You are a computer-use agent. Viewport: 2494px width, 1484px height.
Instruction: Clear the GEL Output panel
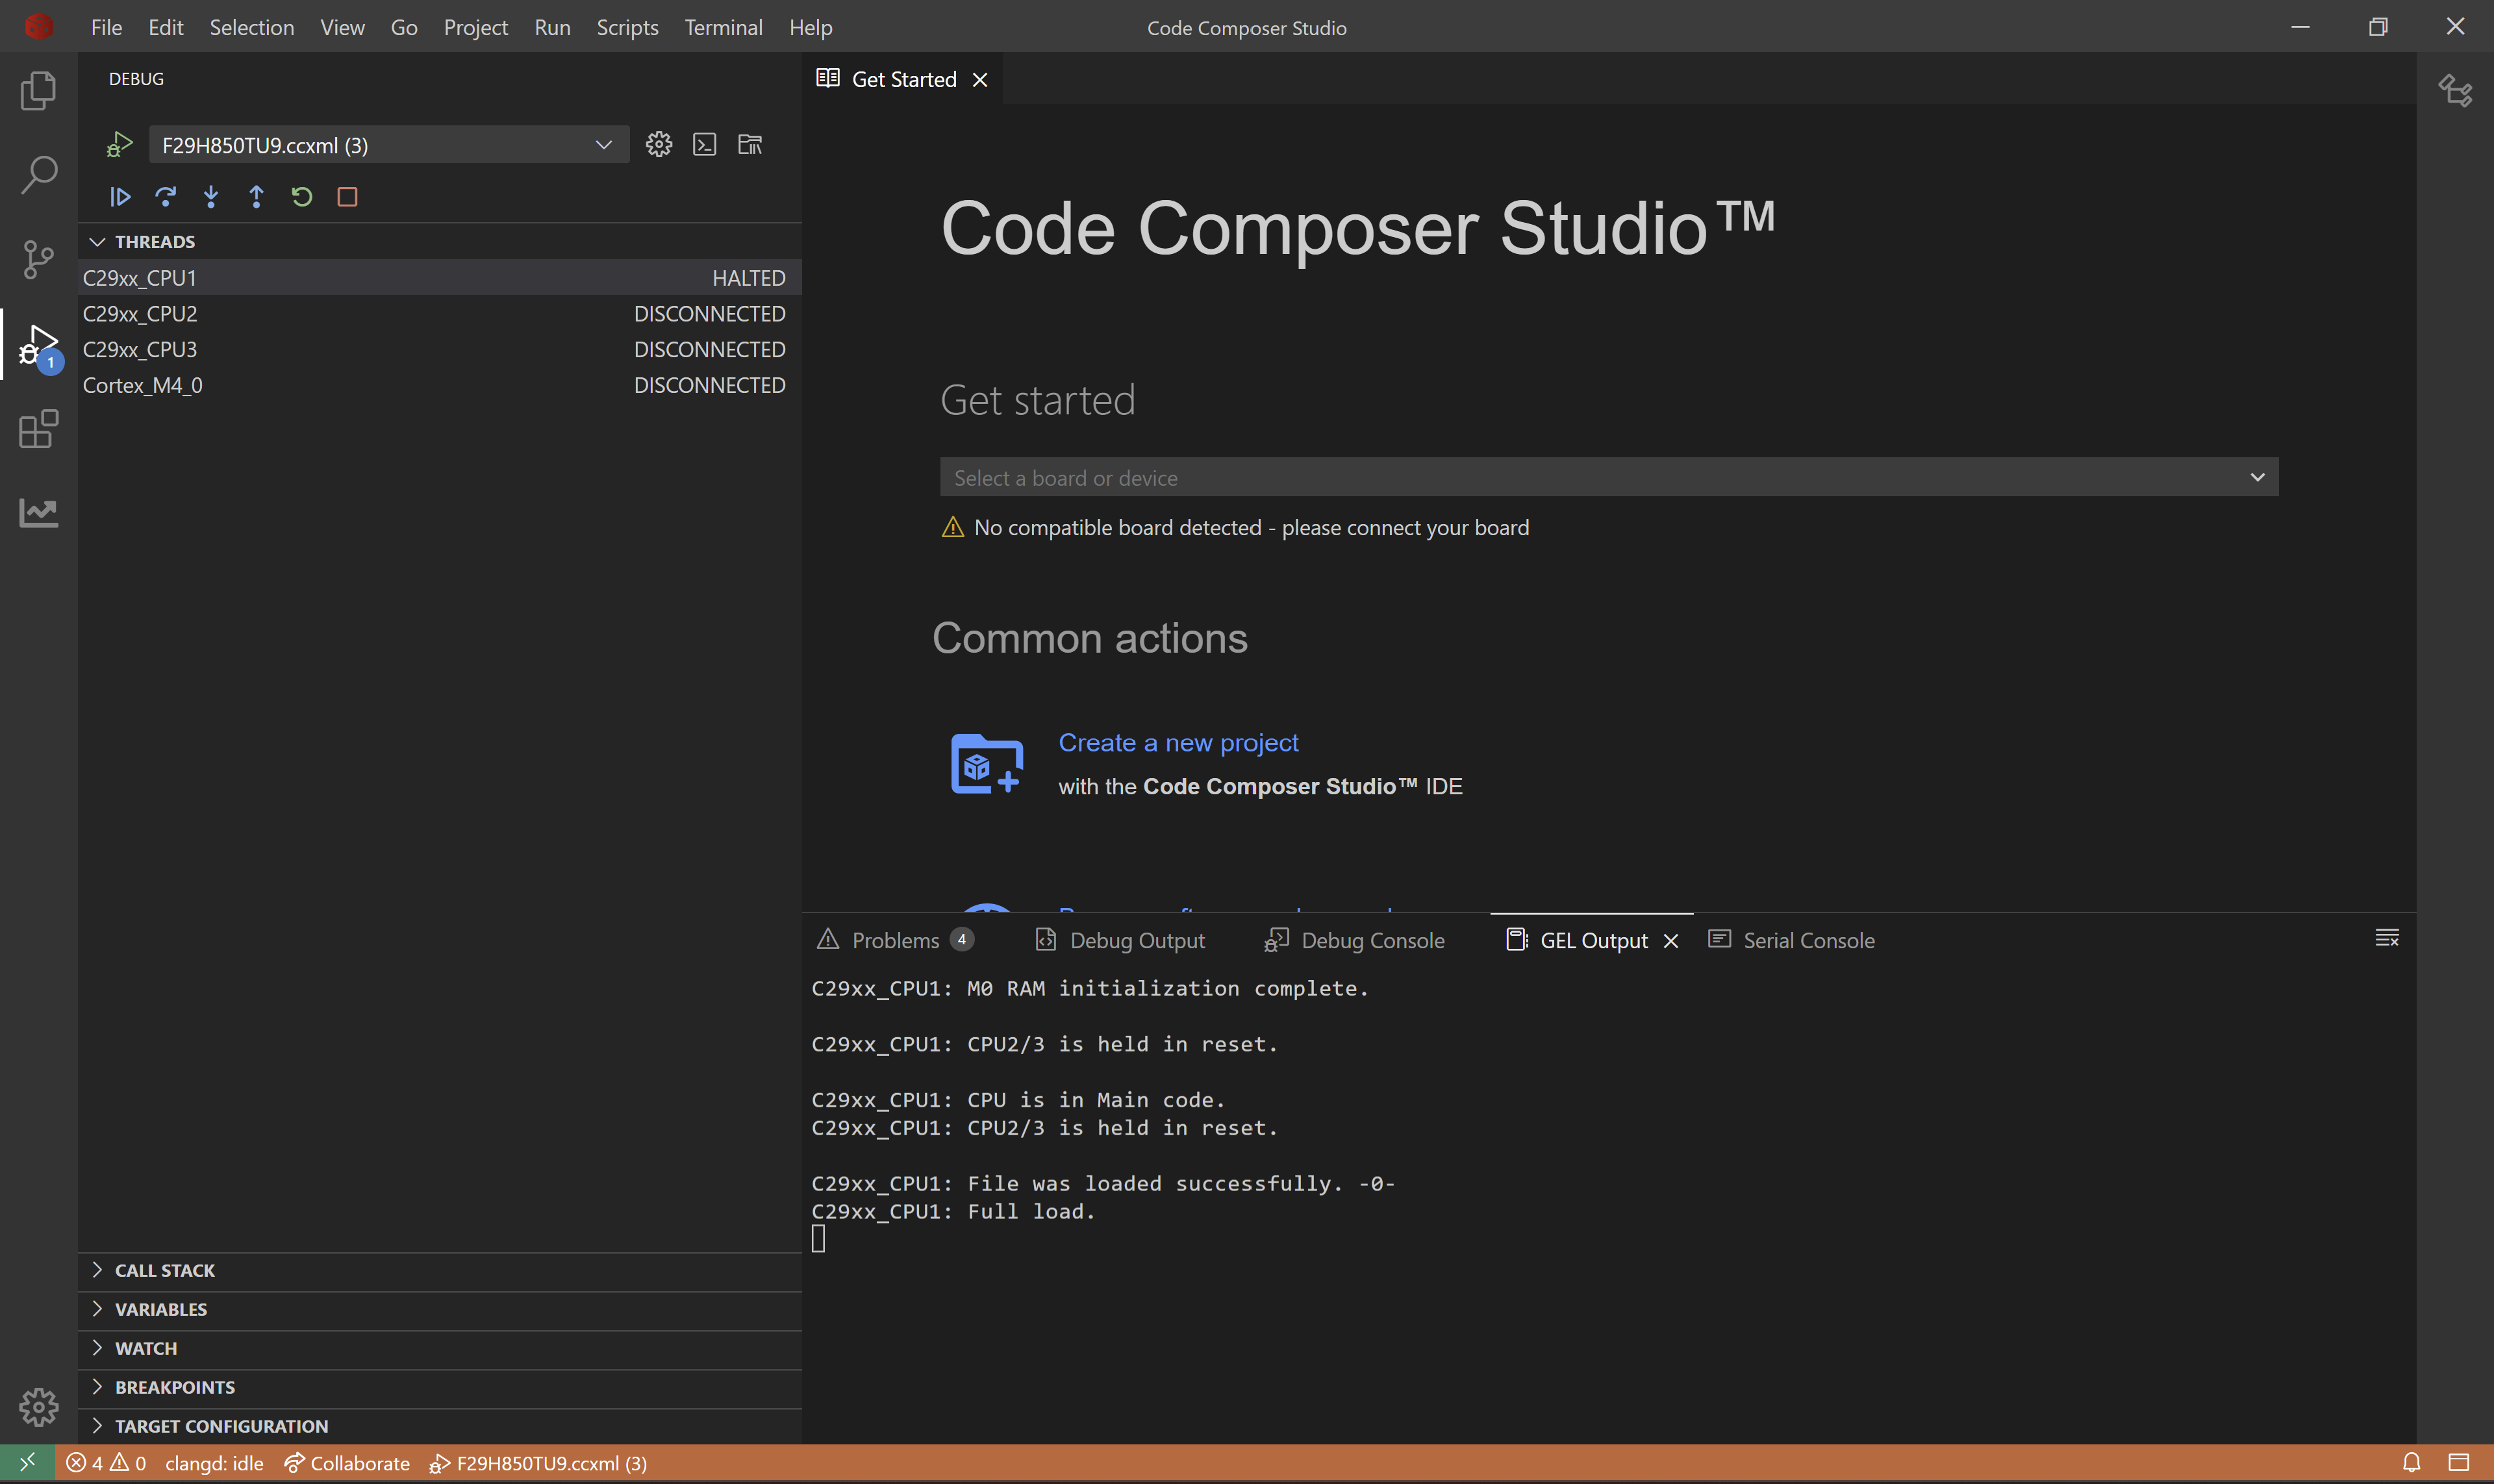point(2387,938)
